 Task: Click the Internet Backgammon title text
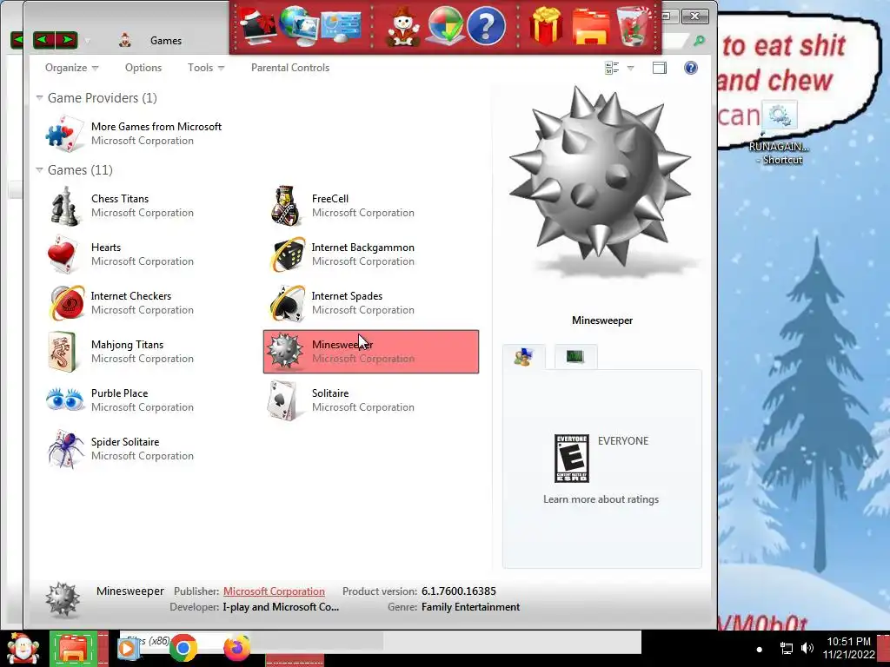click(x=362, y=248)
